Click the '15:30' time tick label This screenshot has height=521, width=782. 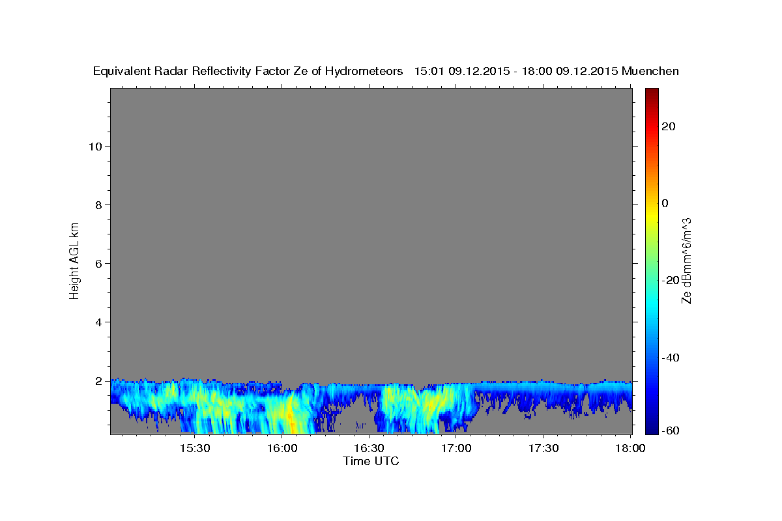pyautogui.click(x=194, y=448)
